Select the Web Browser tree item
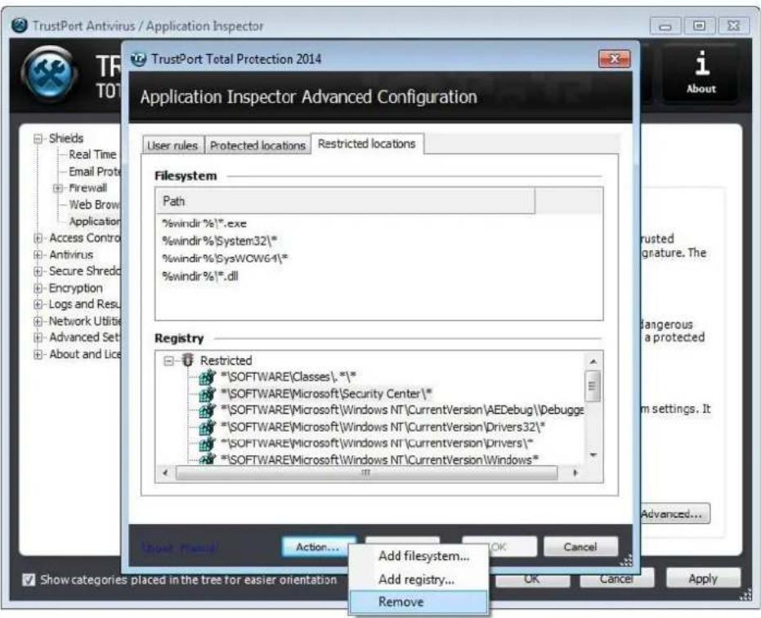This screenshot has width=761, height=618. tap(95, 205)
